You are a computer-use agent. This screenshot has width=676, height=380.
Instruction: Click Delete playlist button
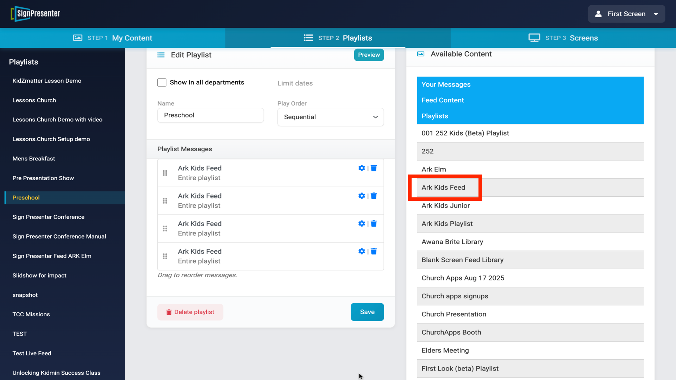point(190,312)
